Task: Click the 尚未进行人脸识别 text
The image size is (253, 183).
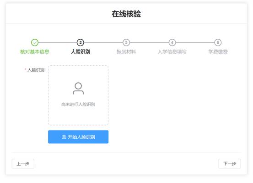Action: 78,105
